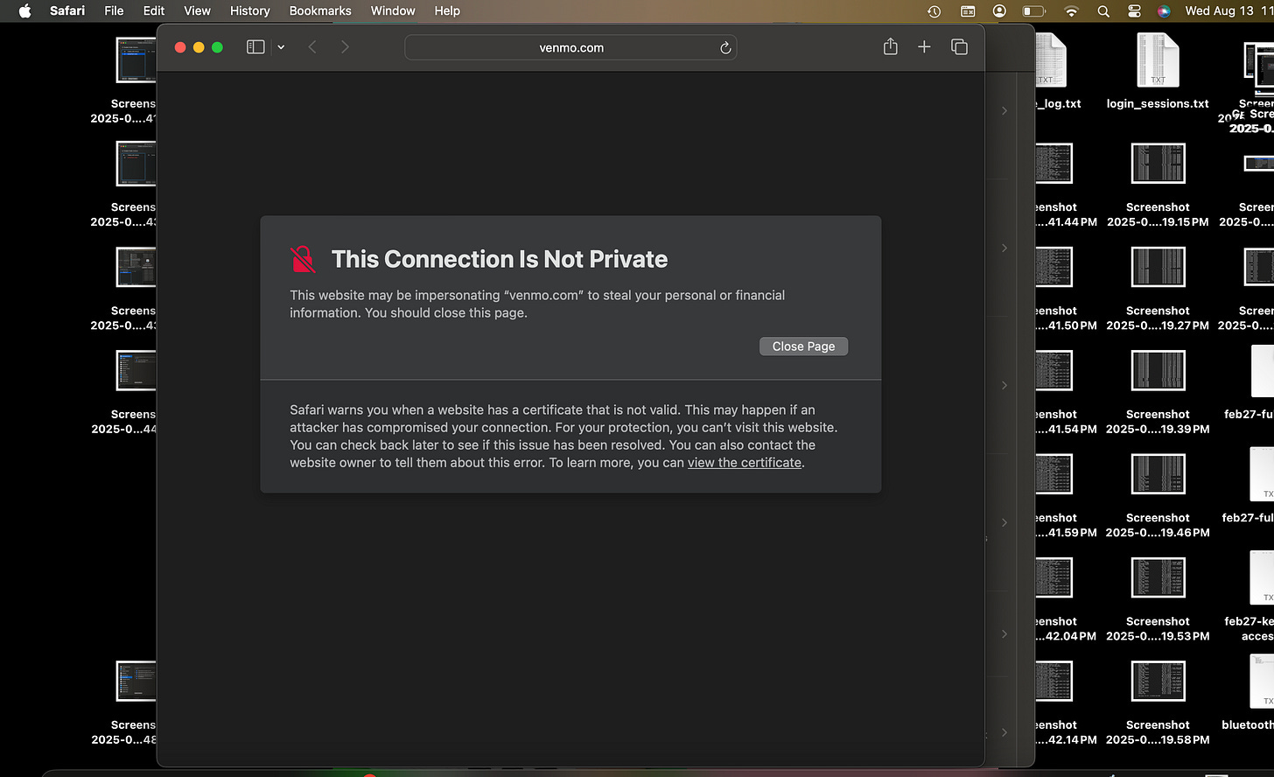Select login_sessions.txt file on desktop
This screenshot has height=777, width=1274.
[x=1158, y=72]
